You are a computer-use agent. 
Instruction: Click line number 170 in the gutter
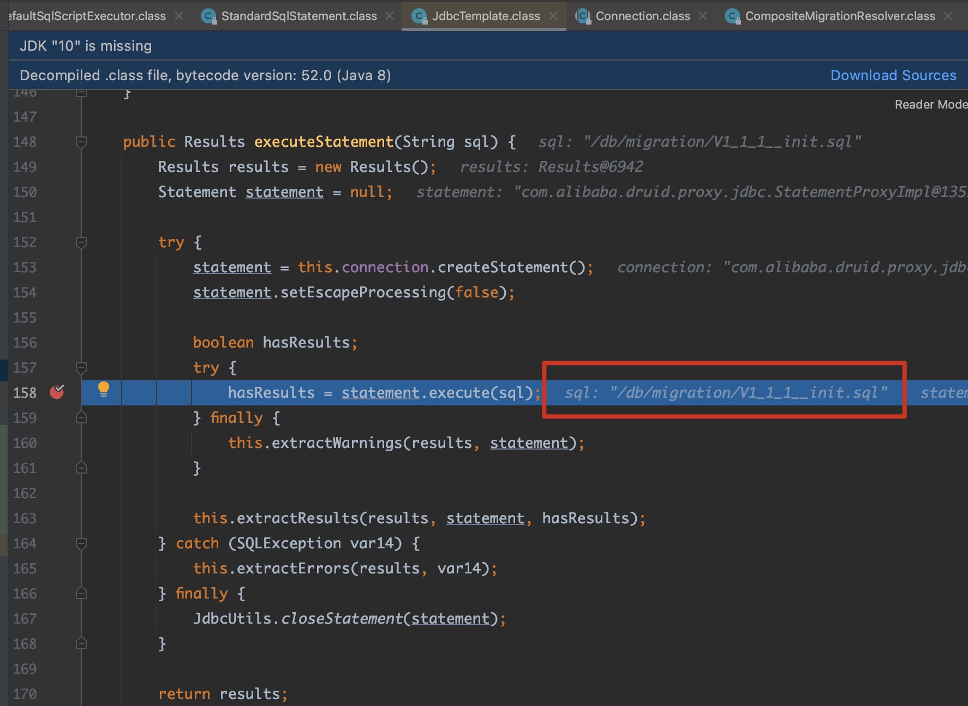pos(25,694)
